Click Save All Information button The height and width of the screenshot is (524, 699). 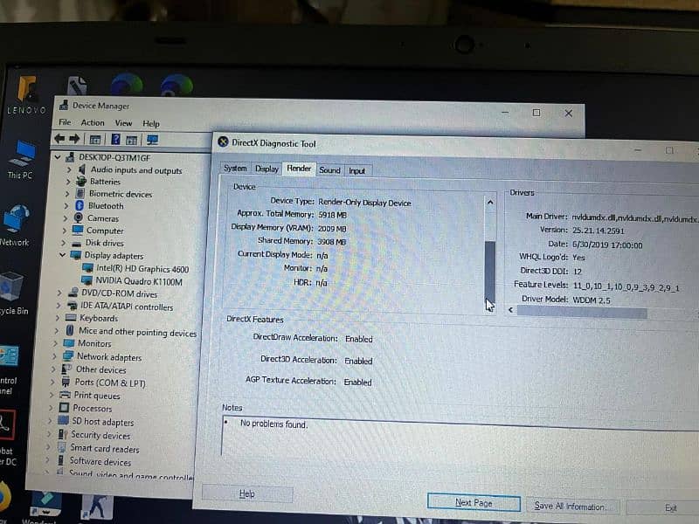572,507
